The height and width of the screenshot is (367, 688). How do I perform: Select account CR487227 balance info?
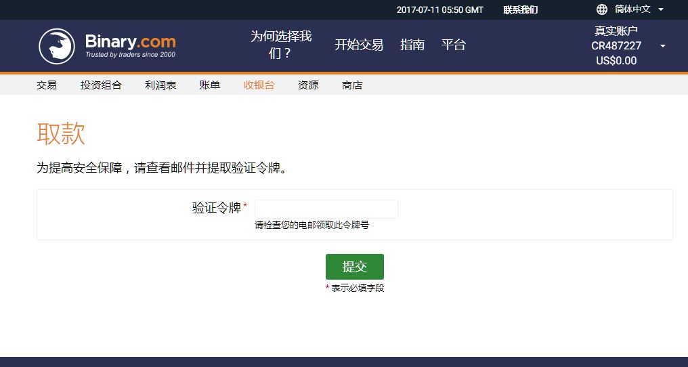(x=616, y=46)
